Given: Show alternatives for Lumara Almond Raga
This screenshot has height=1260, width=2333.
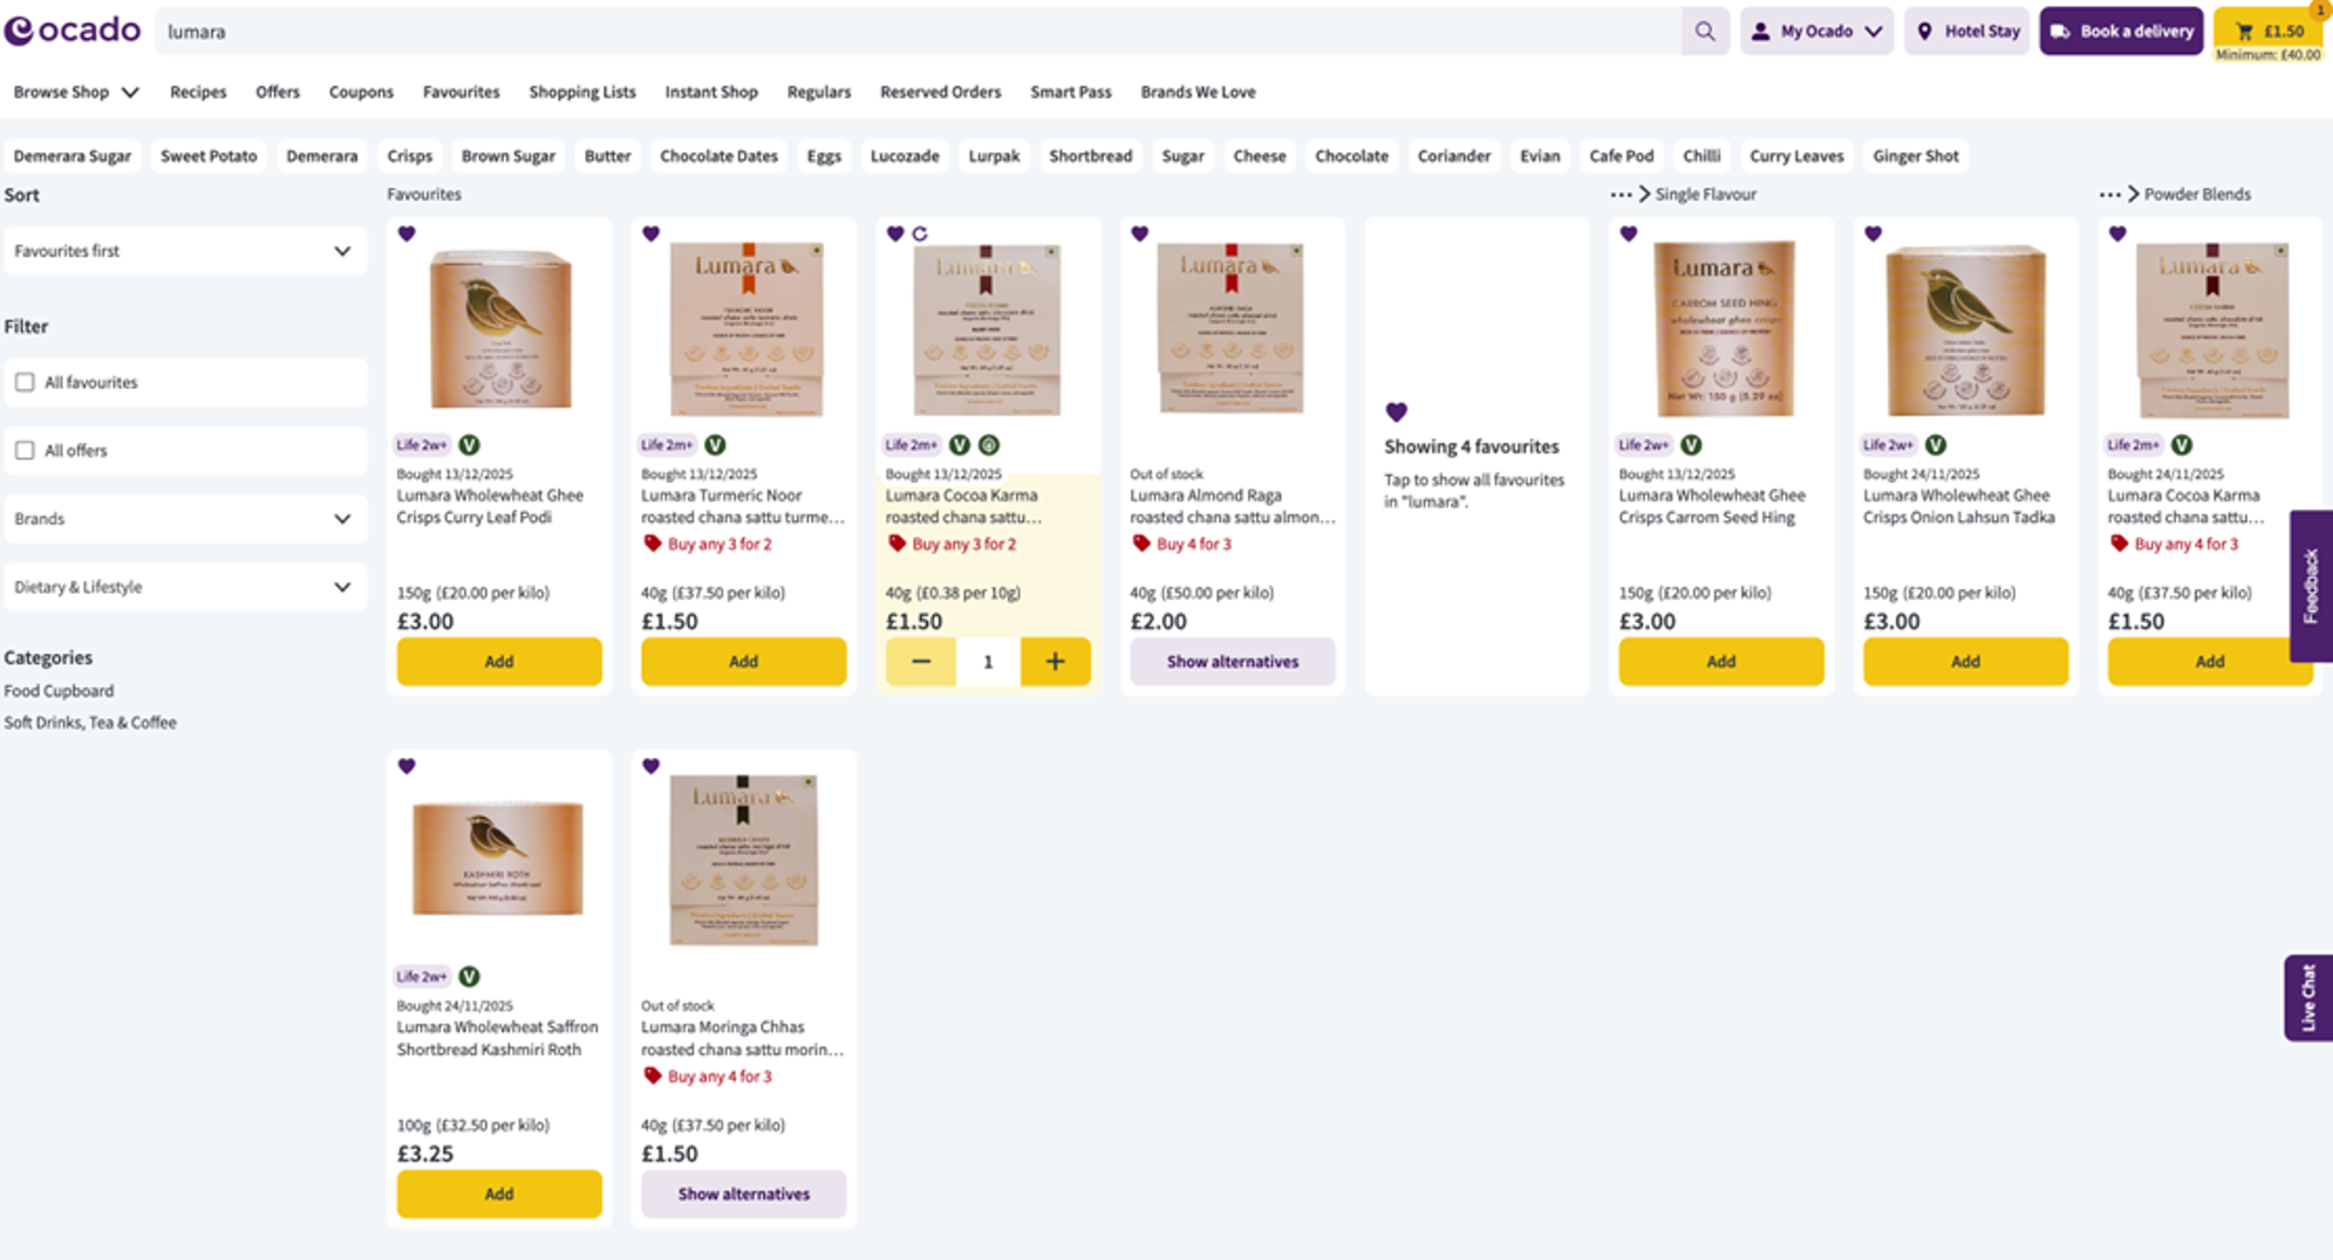Looking at the screenshot, I should click(1232, 662).
